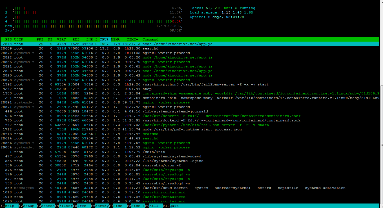
Task: Select node app.js row PID 2822
Action: tap(190, 57)
